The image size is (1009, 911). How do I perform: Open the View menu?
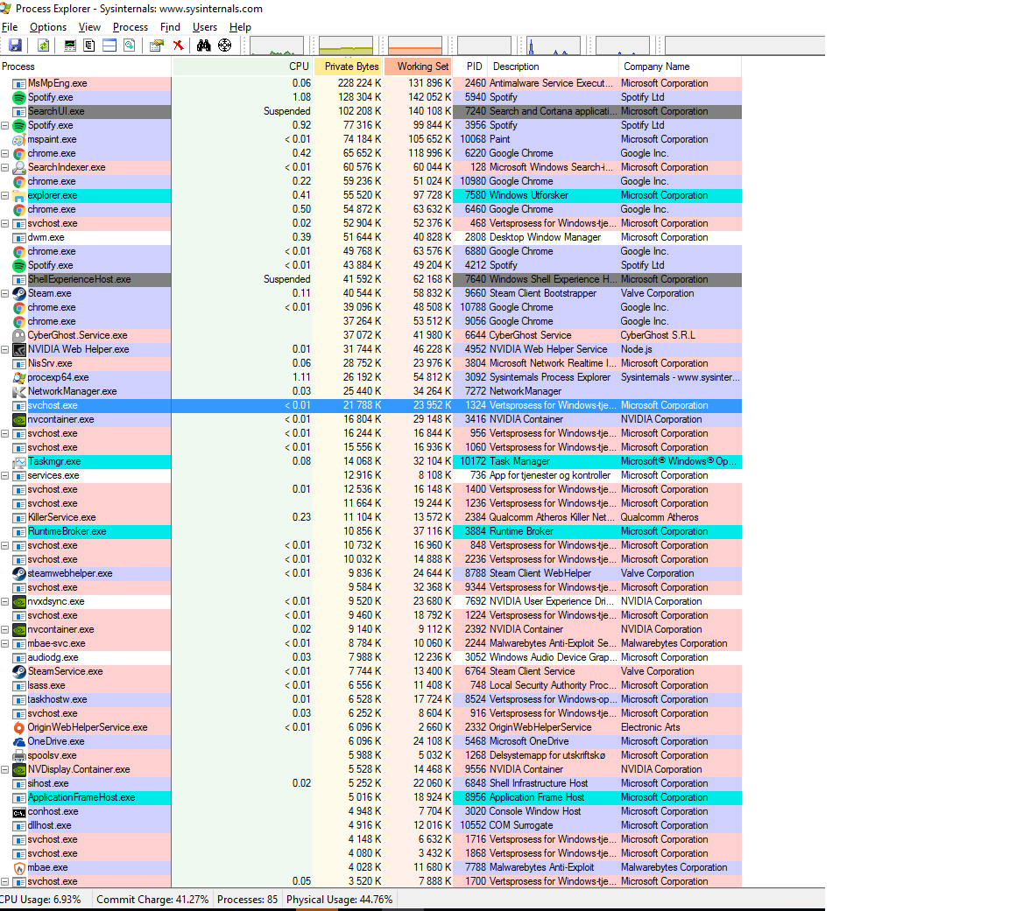coord(89,27)
